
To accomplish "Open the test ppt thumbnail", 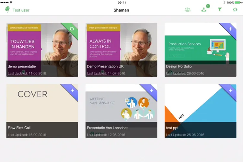I will click(201, 111).
